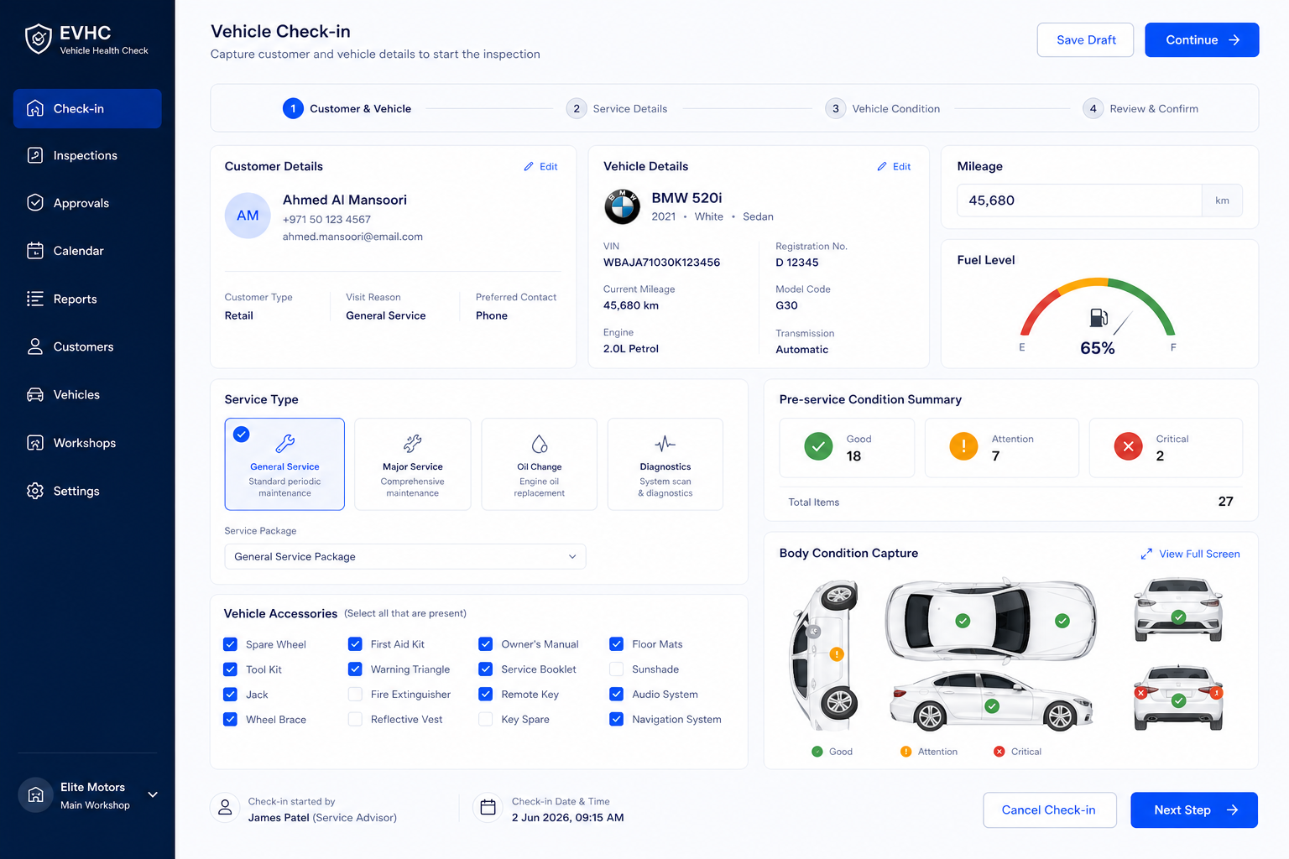Open the General Service Package dropdown

pos(405,556)
